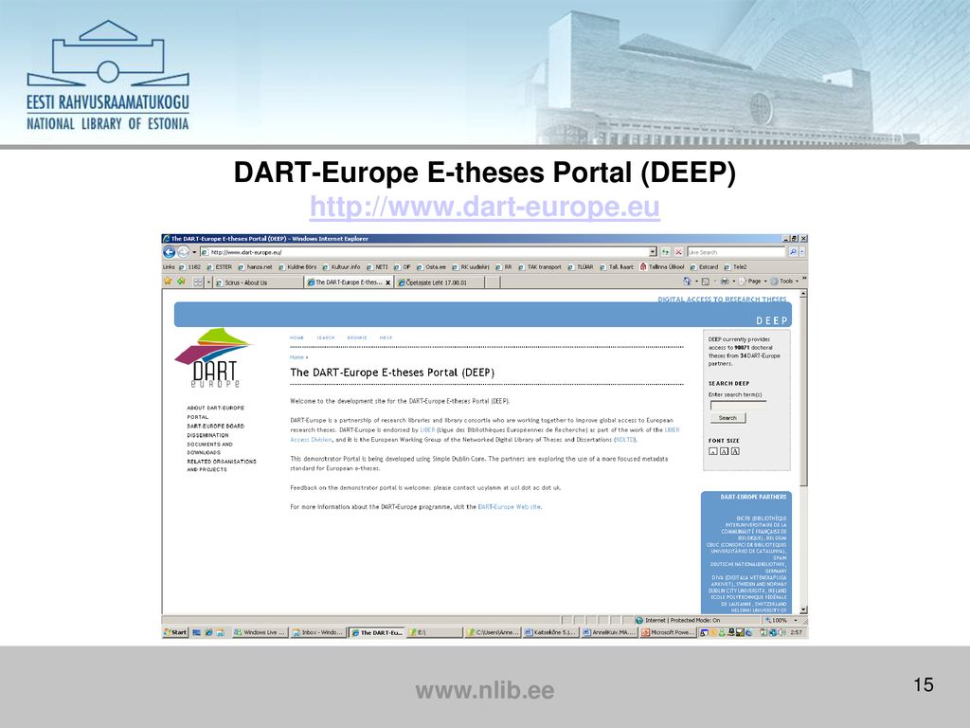This screenshot has width=970, height=728.
Task: Open the SEARCH site menu item
Action: tap(326, 337)
